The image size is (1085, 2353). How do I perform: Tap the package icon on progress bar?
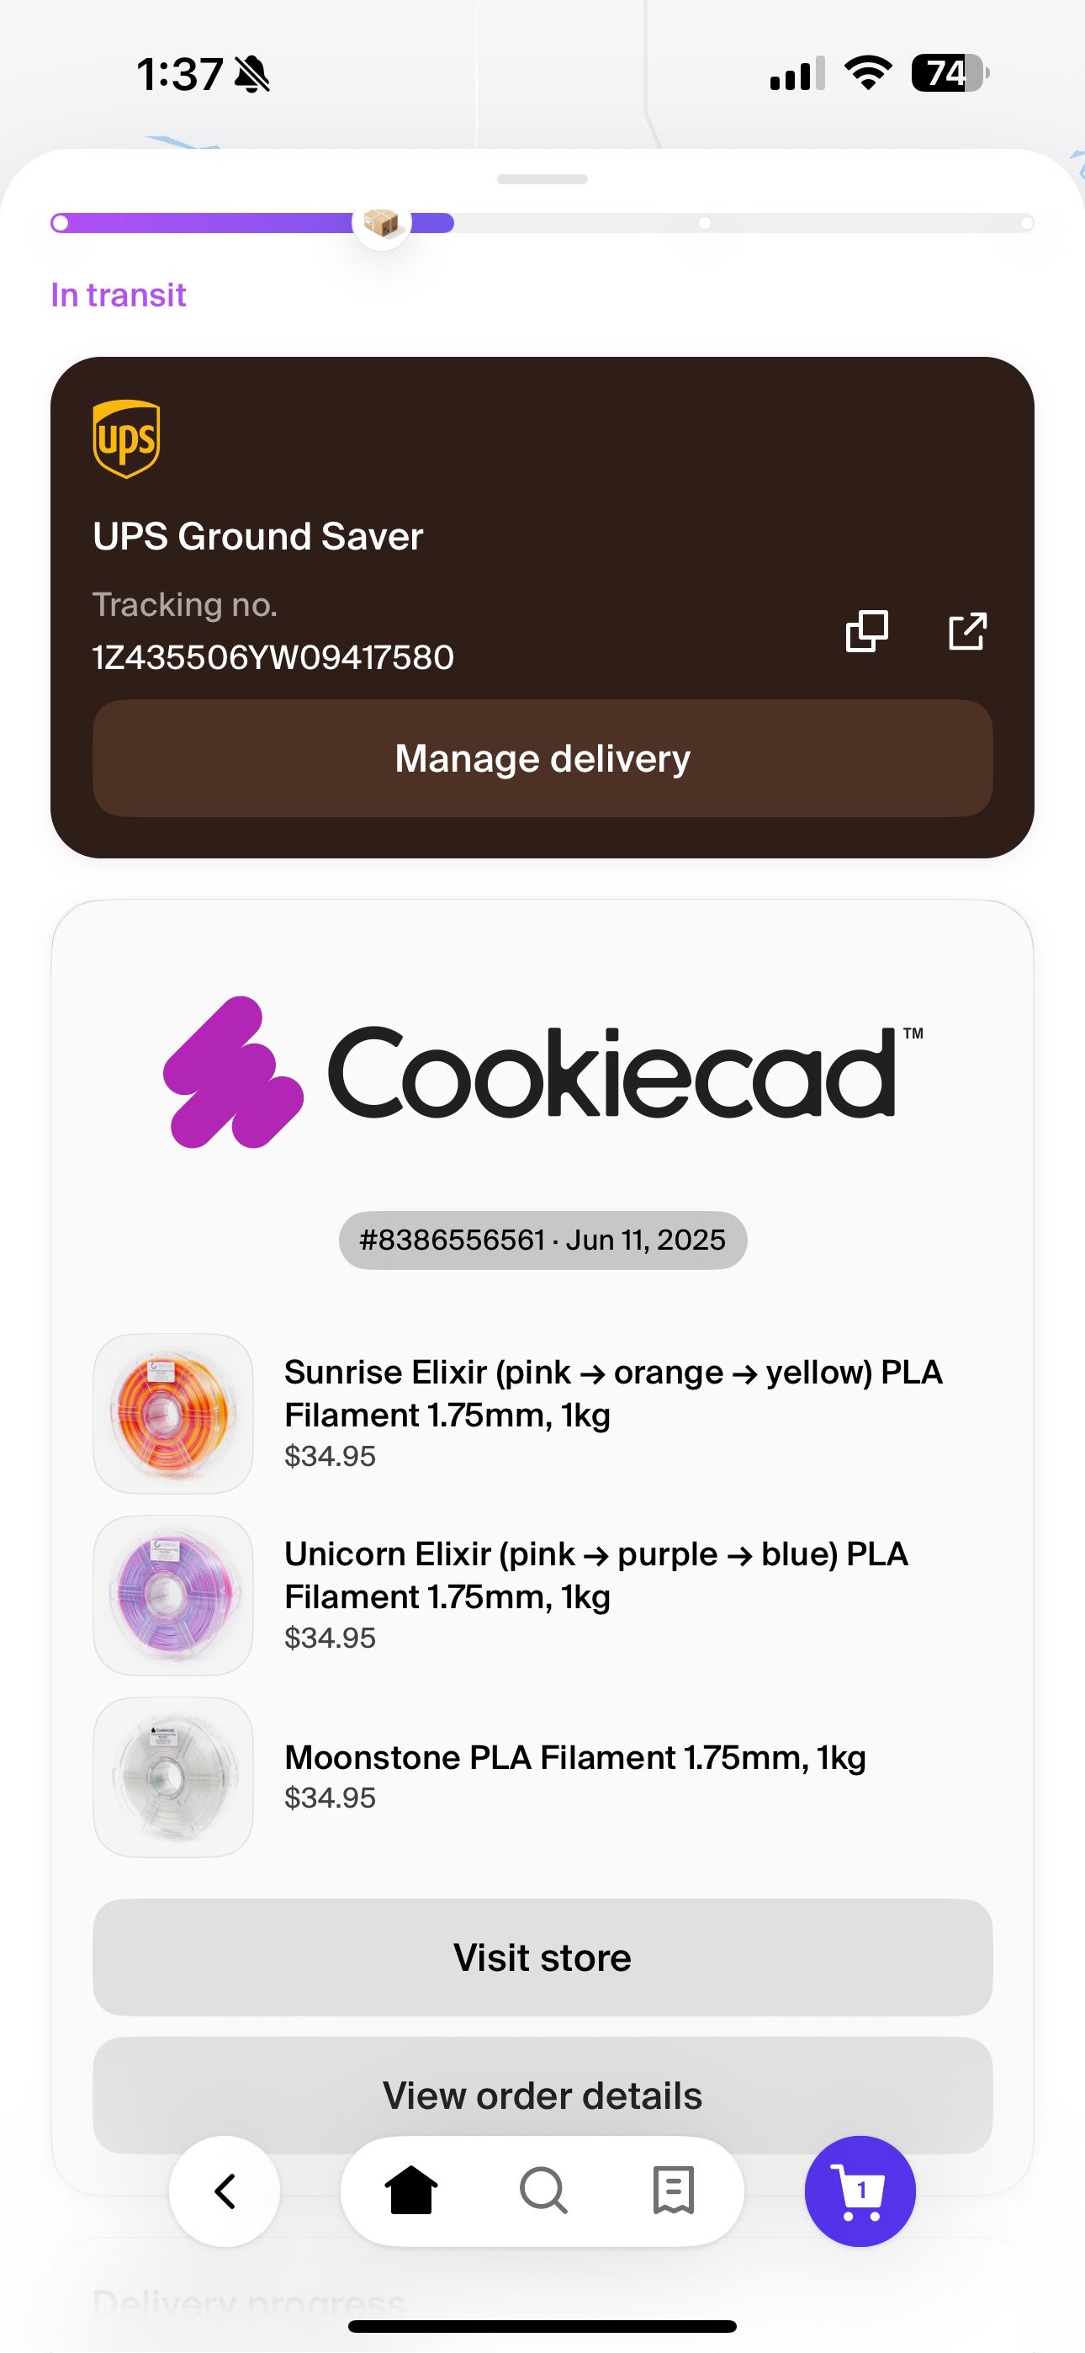[382, 222]
